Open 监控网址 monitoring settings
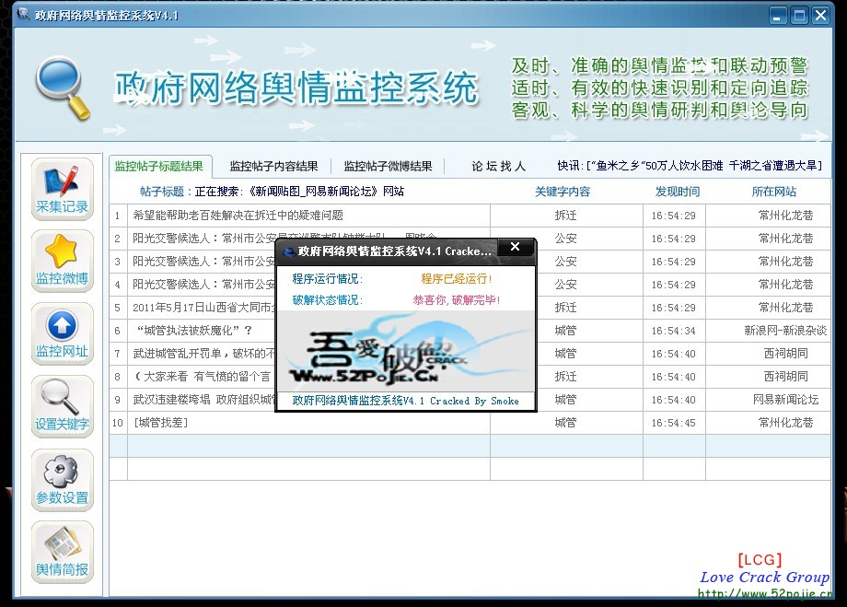 point(61,333)
